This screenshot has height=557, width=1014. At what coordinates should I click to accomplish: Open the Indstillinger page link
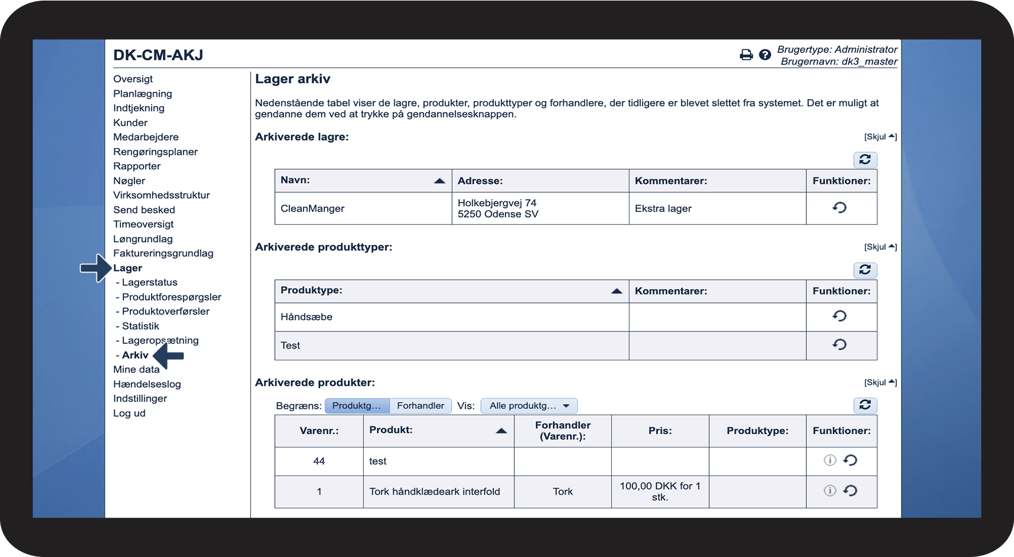click(x=140, y=399)
